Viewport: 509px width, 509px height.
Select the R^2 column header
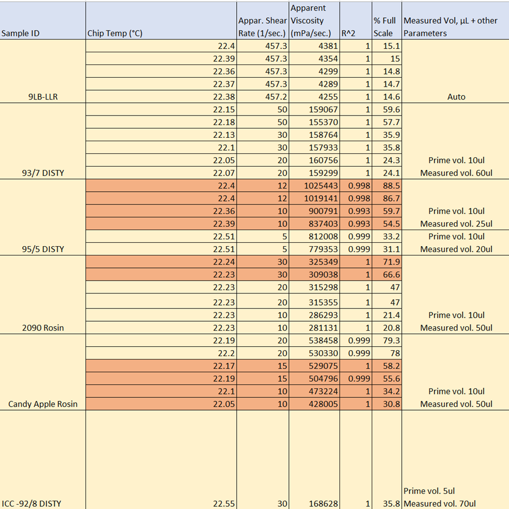(x=356, y=21)
